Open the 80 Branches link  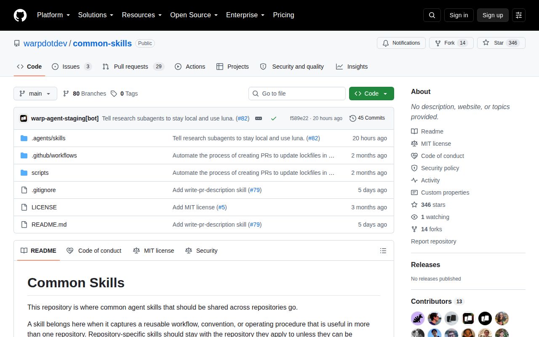point(85,94)
